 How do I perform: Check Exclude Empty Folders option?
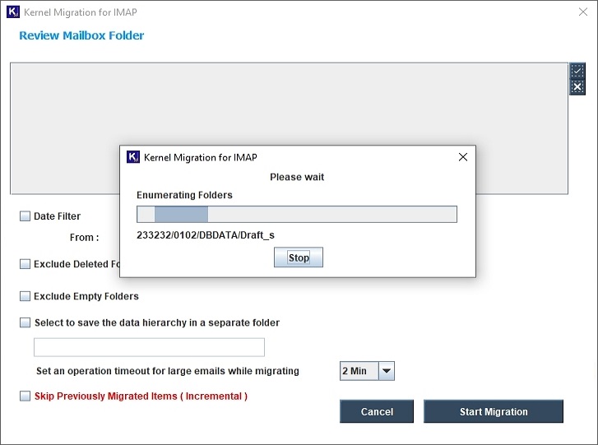pos(25,296)
